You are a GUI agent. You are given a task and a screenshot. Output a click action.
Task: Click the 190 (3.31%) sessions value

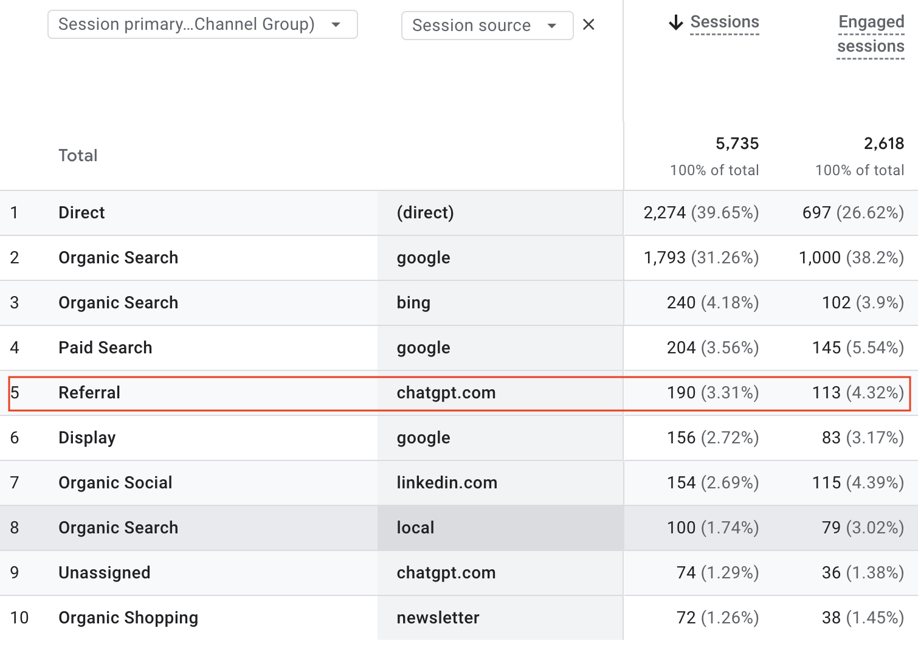point(713,393)
